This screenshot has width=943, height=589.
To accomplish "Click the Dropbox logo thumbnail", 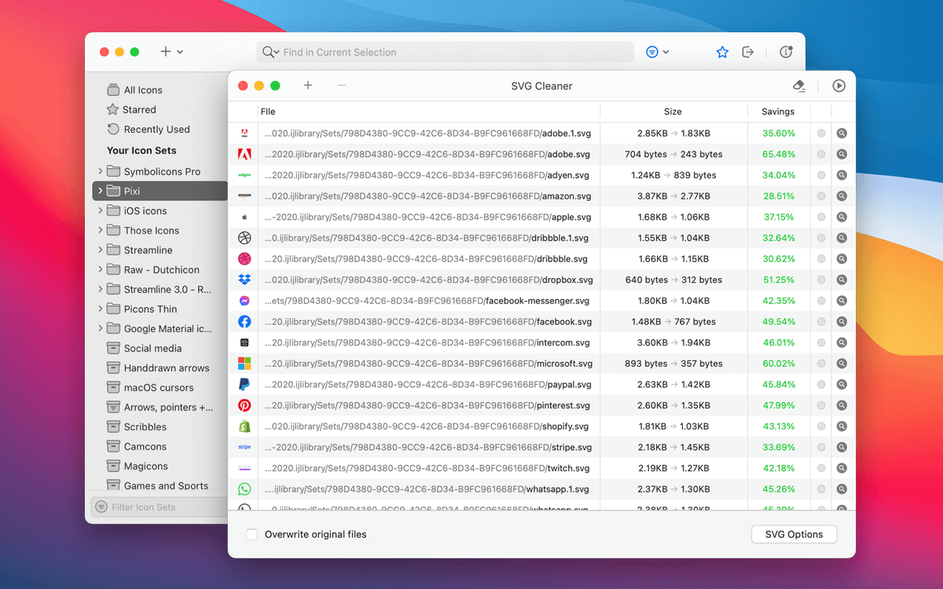I will (244, 280).
